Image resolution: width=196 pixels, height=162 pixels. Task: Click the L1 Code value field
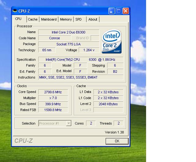(108, 98)
